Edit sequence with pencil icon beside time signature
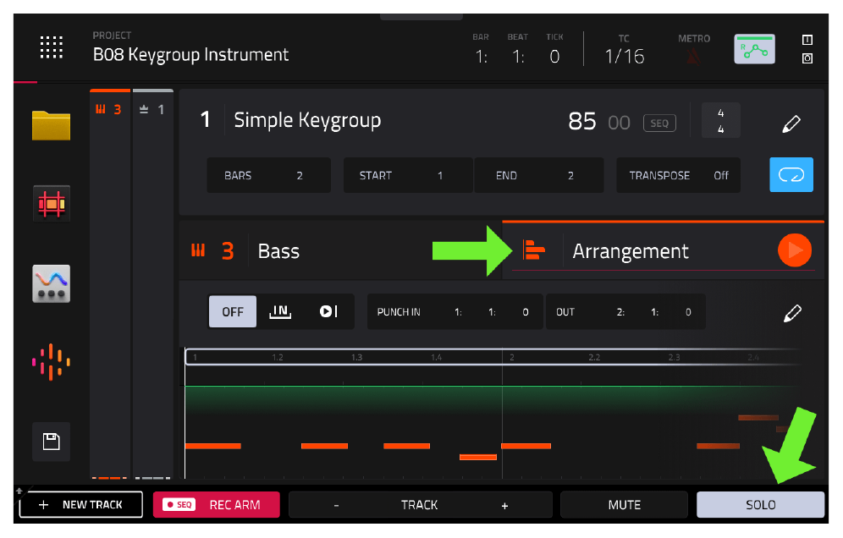Viewport: 843px width, 538px height. click(x=791, y=123)
